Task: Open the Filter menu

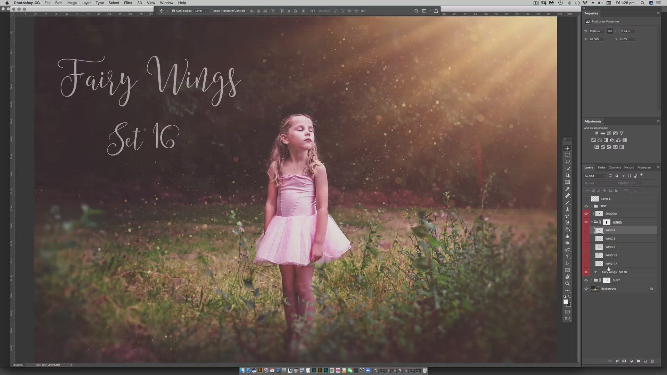Action: [128, 3]
